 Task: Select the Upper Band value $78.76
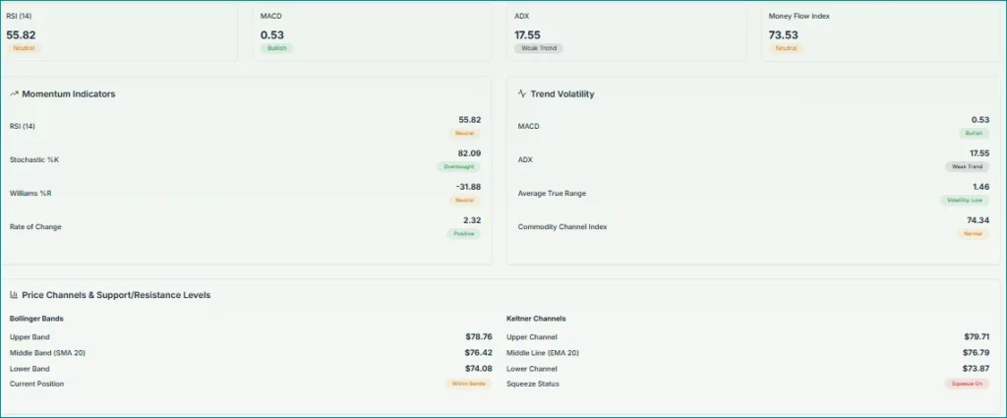(478, 336)
